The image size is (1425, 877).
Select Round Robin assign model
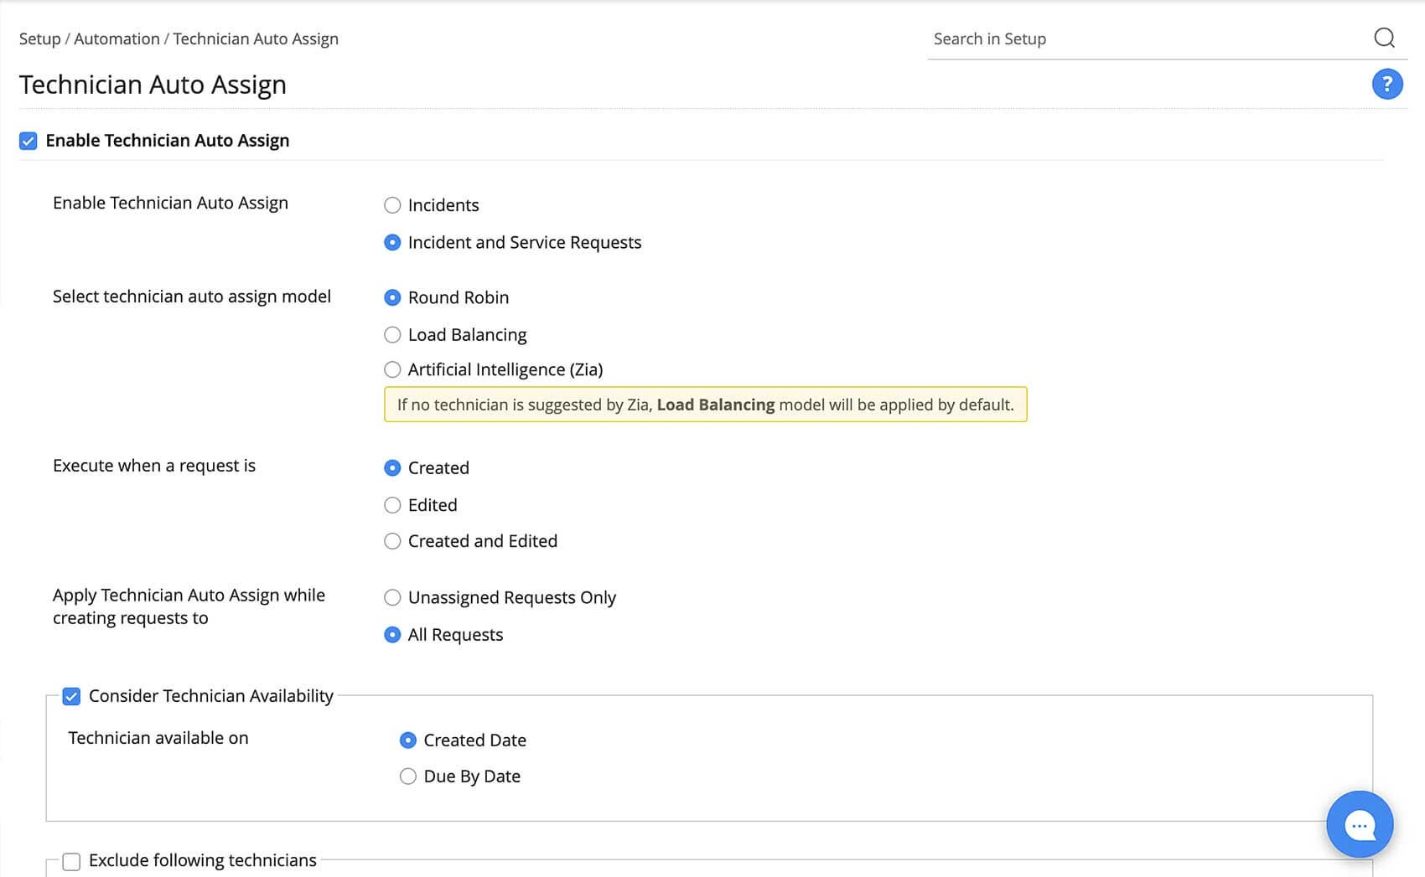[392, 297]
